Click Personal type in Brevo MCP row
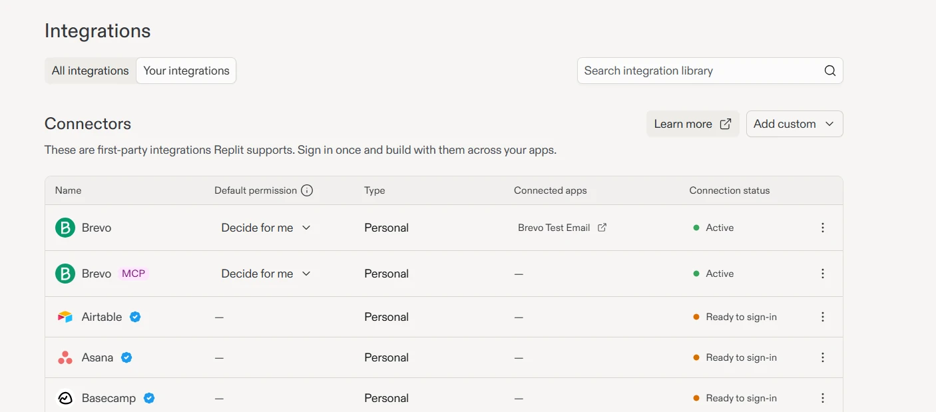 point(386,274)
